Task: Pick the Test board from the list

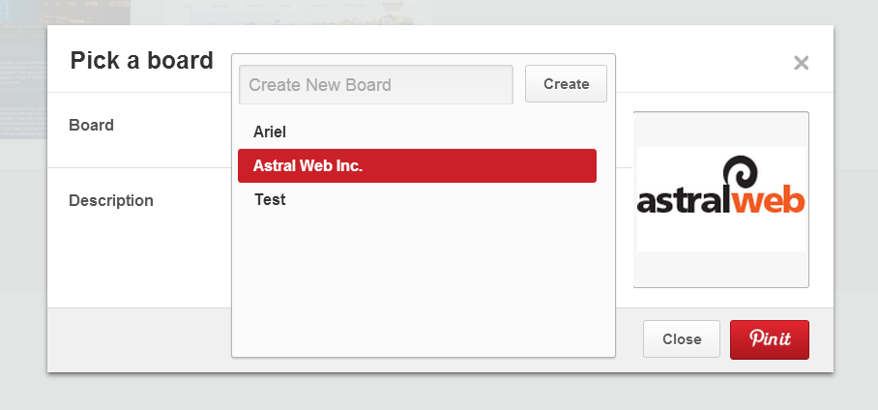Action: (270, 200)
